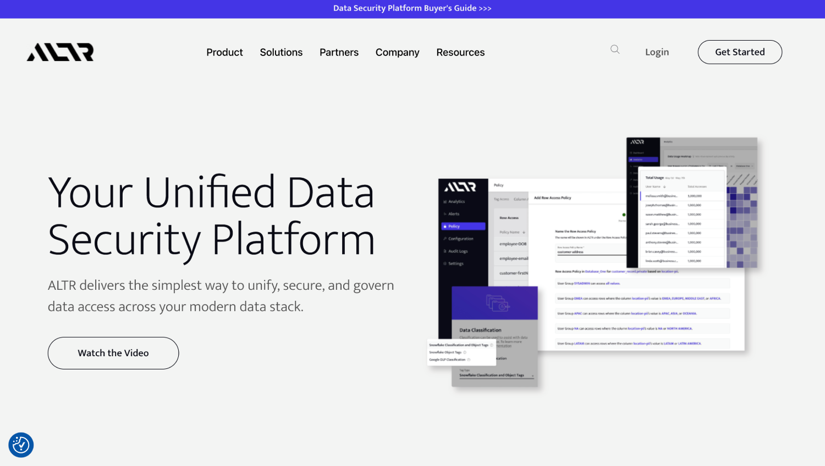This screenshot has height=466, width=825.
Task: Open the Solutions menu
Action: tap(281, 52)
